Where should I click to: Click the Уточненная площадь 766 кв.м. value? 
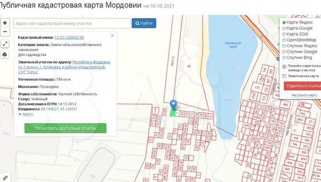(x=64, y=79)
